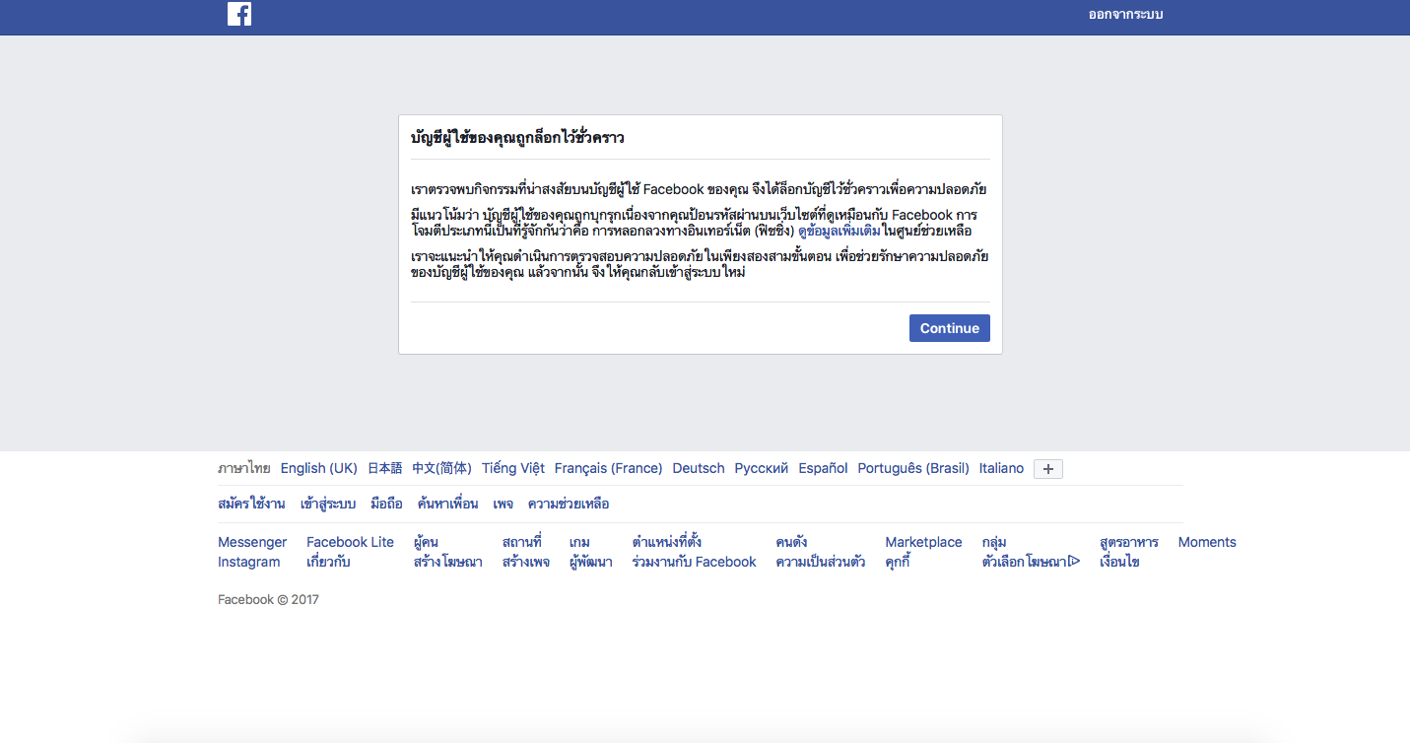Open the ดูข้อมูลเพิ่มเติม help link

[x=839, y=231]
